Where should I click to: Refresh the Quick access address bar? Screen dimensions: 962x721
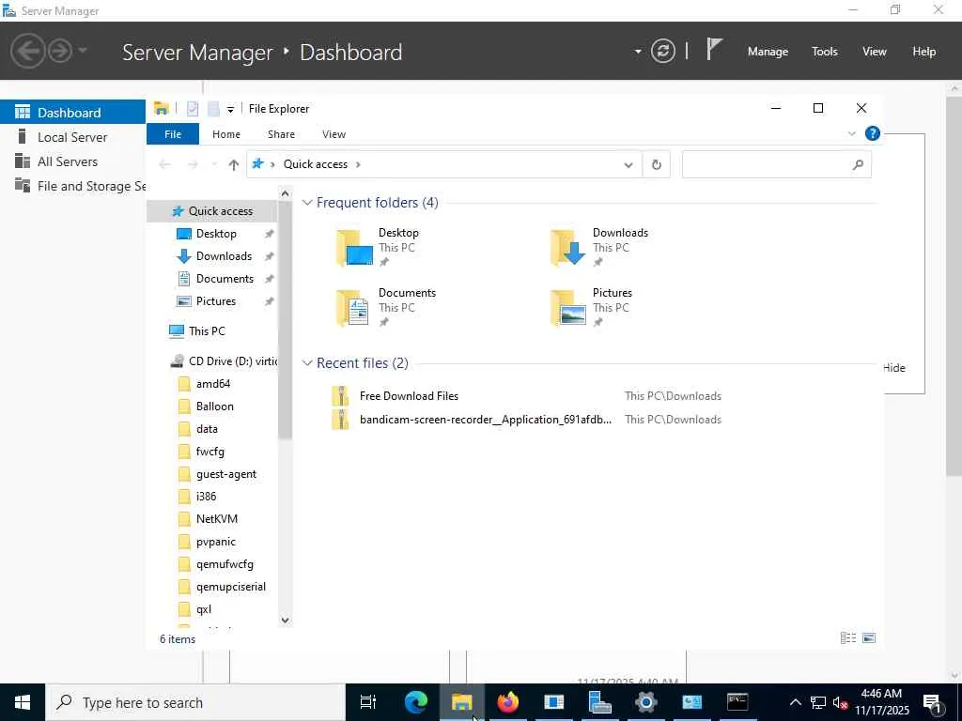click(656, 164)
